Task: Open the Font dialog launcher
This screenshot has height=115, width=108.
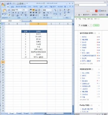Action: (28, 18)
